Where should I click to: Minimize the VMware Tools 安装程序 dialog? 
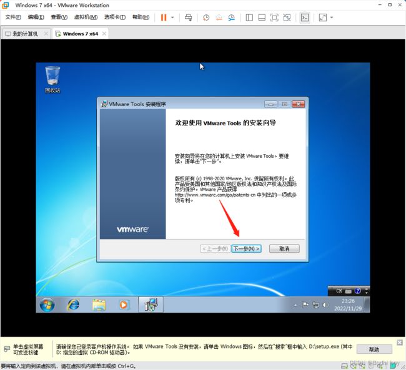click(x=270, y=104)
